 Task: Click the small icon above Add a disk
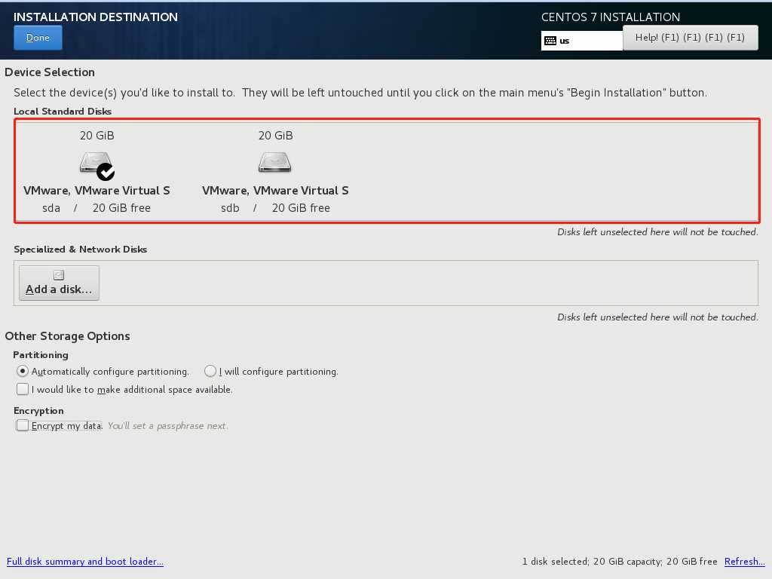[x=59, y=274]
